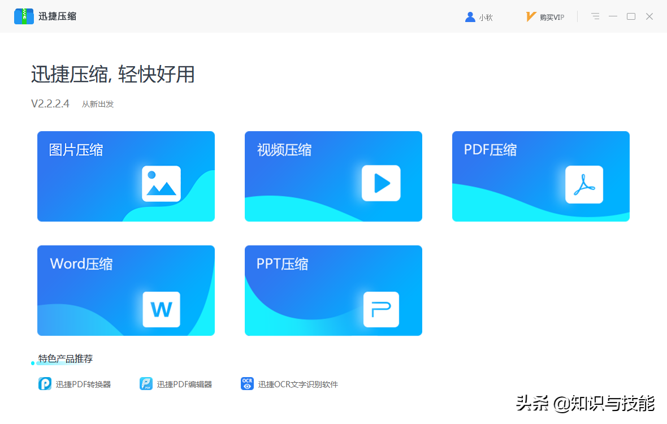Click the user avatar icon
The width and height of the screenshot is (667, 424).
pyautogui.click(x=470, y=17)
